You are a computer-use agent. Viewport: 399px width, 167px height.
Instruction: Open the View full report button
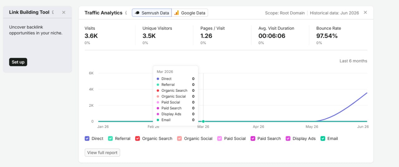[x=102, y=153]
